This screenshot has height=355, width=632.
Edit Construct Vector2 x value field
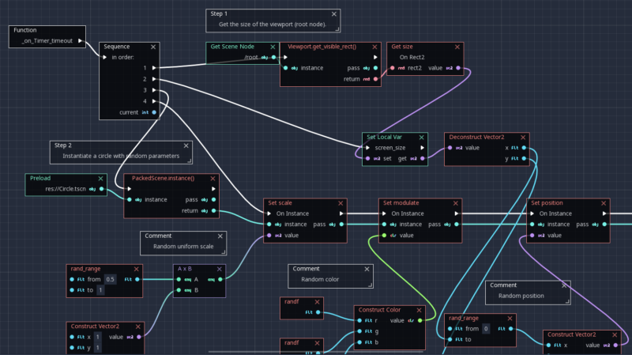click(x=100, y=337)
